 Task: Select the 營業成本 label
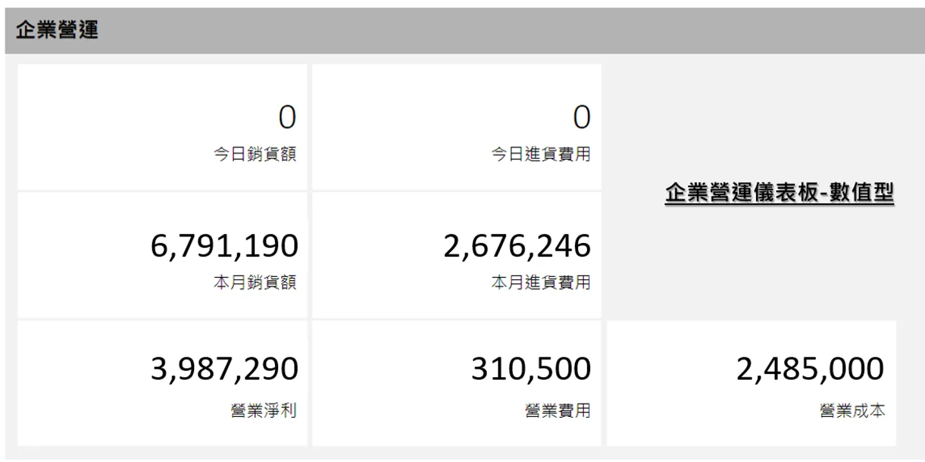[852, 411]
